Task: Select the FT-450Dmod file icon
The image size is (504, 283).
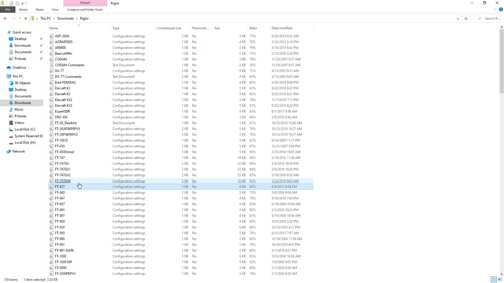Action: (52, 152)
